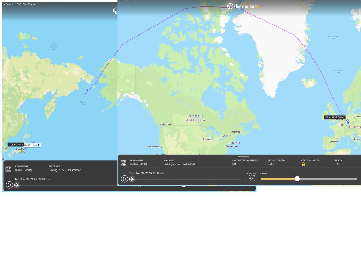The height and width of the screenshot is (270, 361).
Task: Click equipment grid icon in left panel
Action: click(8, 169)
